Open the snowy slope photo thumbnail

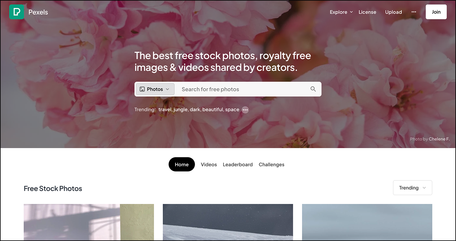pyautogui.click(x=228, y=222)
